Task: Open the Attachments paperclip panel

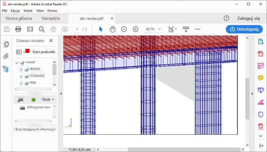Action: (6, 57)
